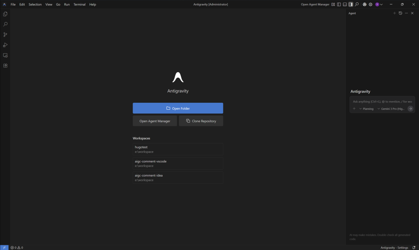Open the hugotest workspace
Image resolution: width=419 pixels, height=250 pixels.
pyautogui.click(x=178, y=149)
